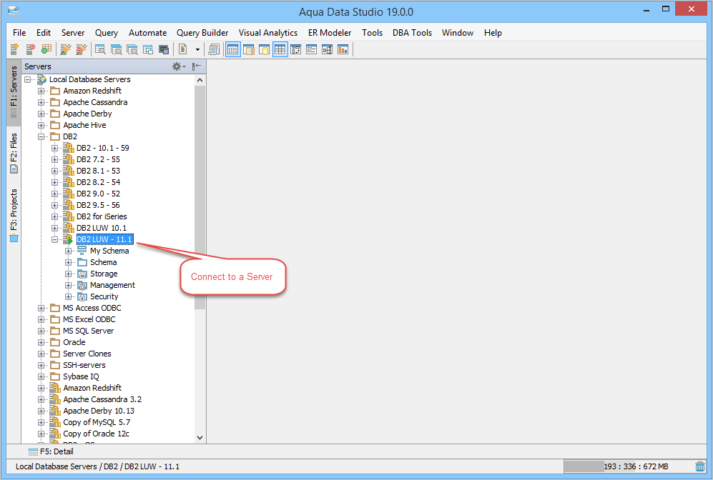The height and width of the screenshot is (480, 713).
Task: Click the script scroll toolbar icon
Action: 214,49
